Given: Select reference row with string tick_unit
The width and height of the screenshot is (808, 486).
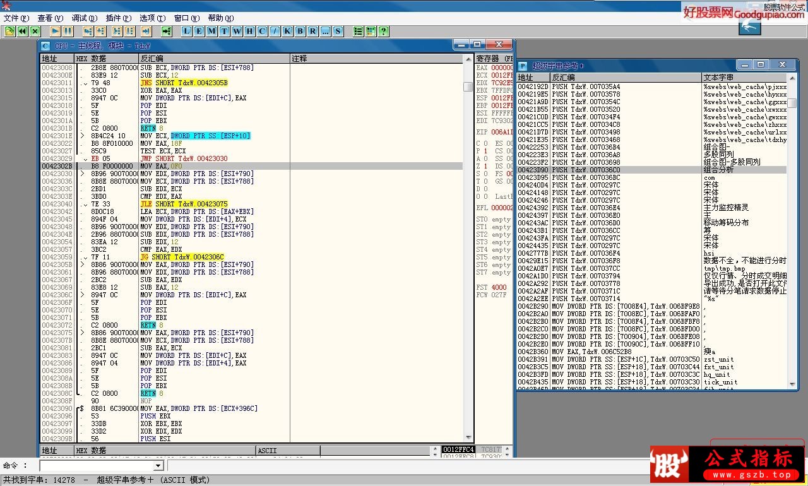Looking at the screenshot, I should tap(651, 382).
